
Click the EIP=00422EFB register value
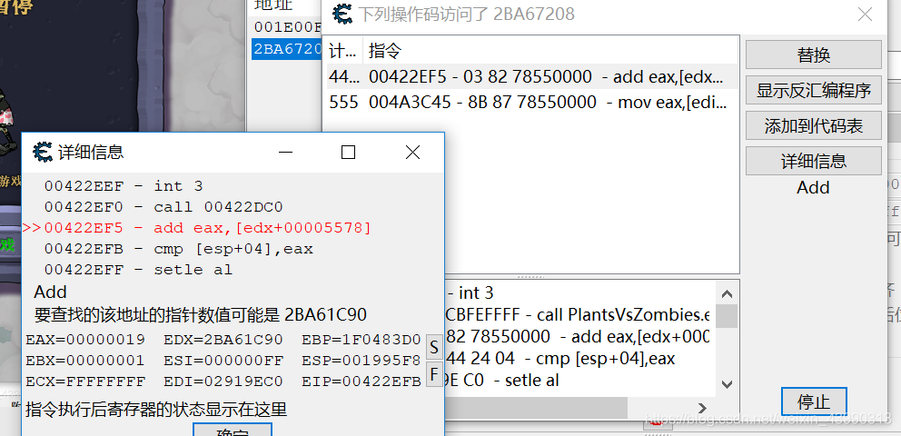pyautogui.click(x=361, y=381)
